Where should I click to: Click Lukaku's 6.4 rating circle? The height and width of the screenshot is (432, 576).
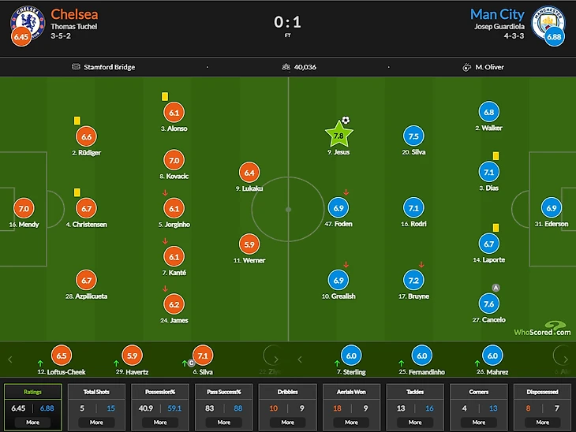(x=249, y=173)
